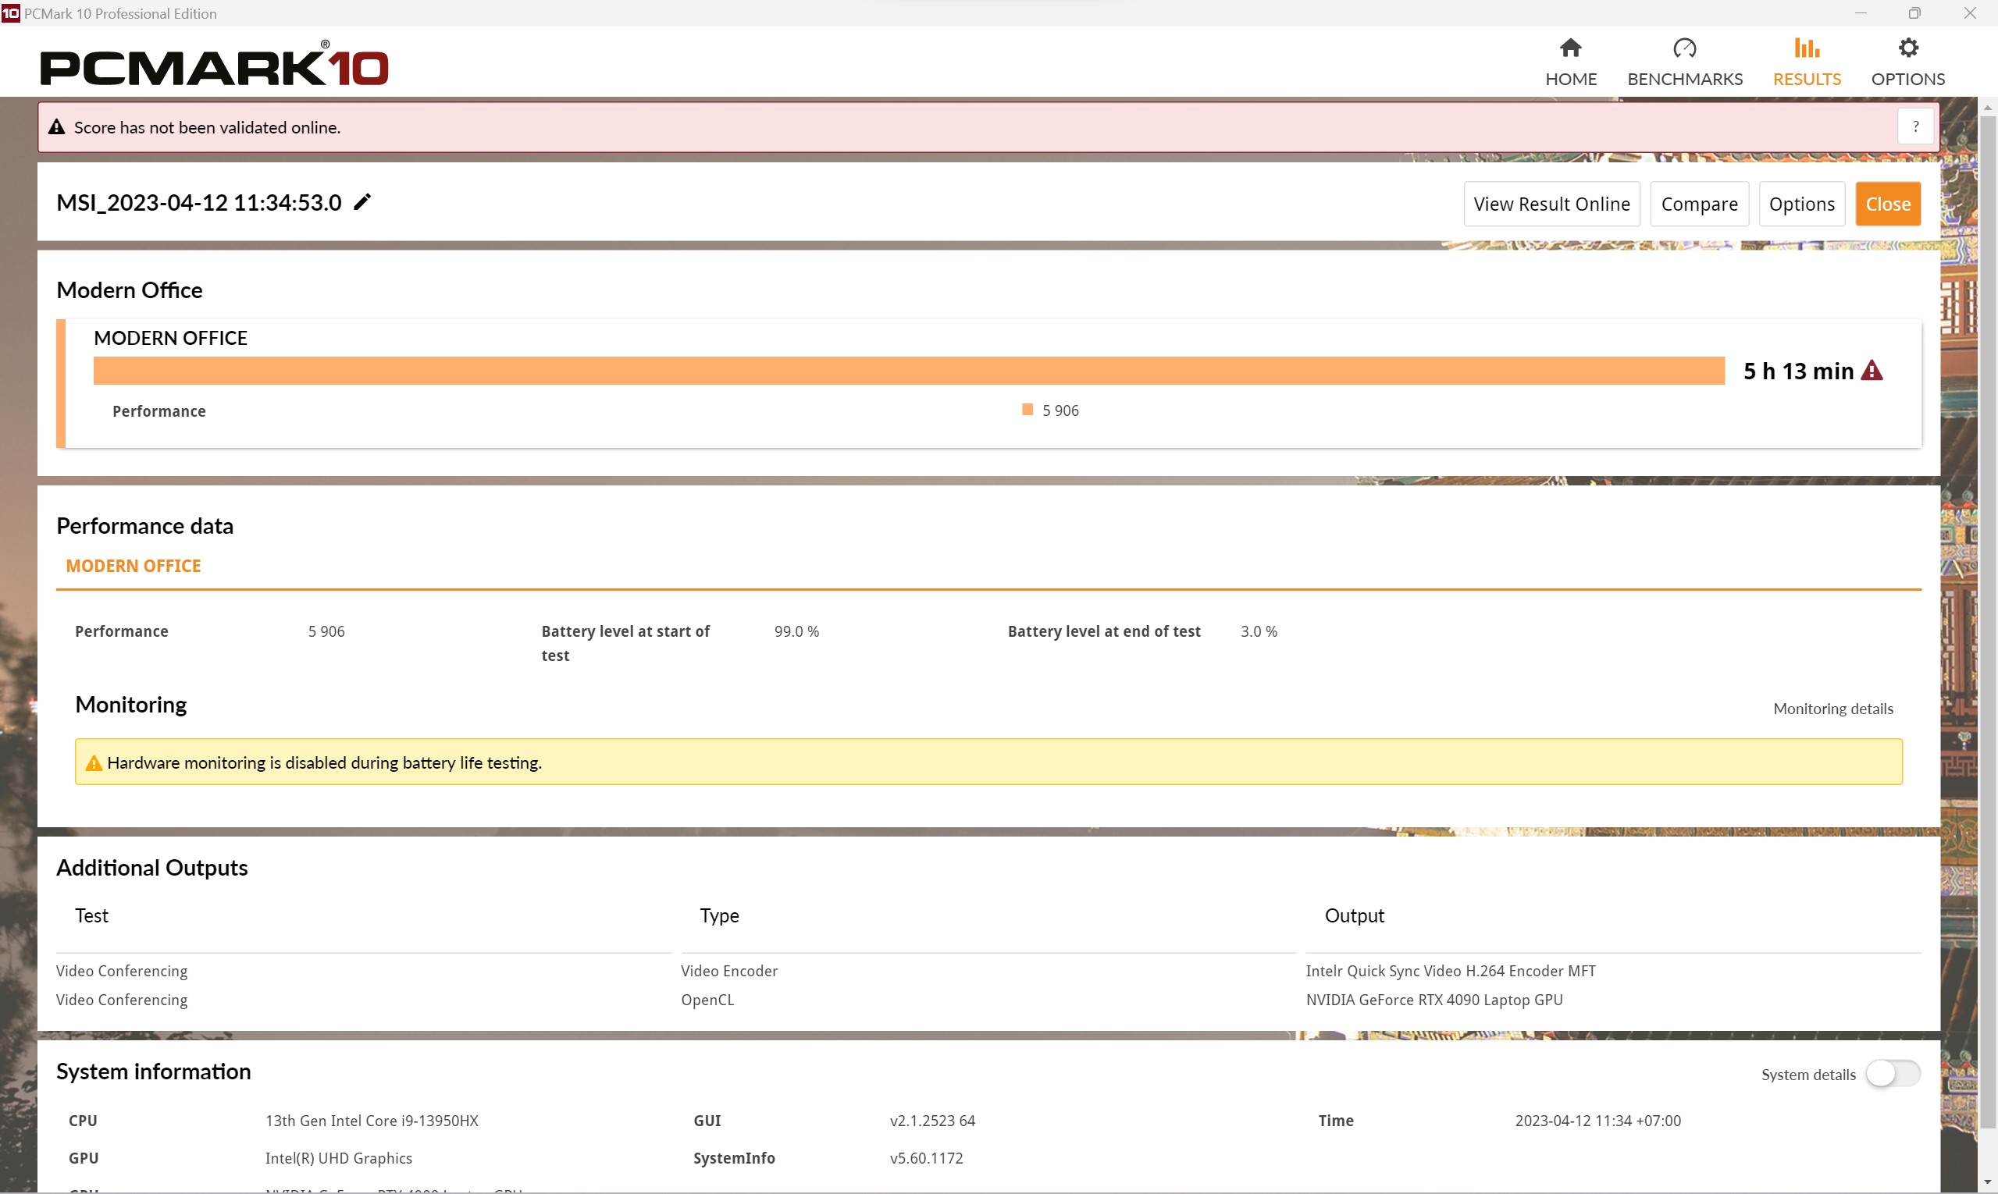The height and width of the screenshot is (1194, 1998).
Task: Click the pencil icon to rename the result
Action: (362, 202)
